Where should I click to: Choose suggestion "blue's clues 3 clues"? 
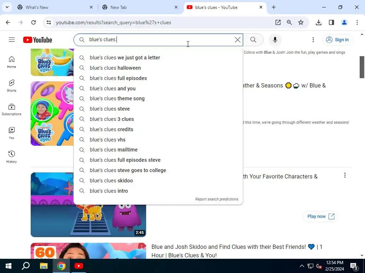(x=158, y=119)
